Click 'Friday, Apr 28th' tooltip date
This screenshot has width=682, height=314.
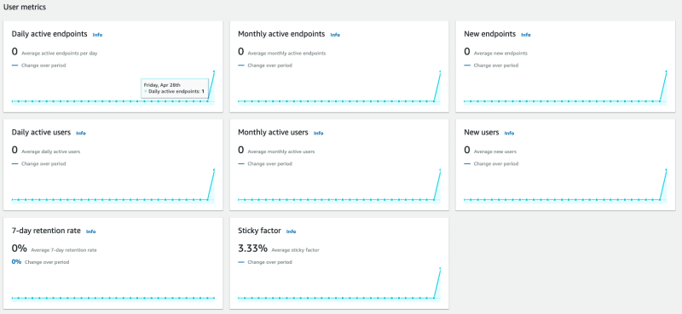click(x=162, y=85)
